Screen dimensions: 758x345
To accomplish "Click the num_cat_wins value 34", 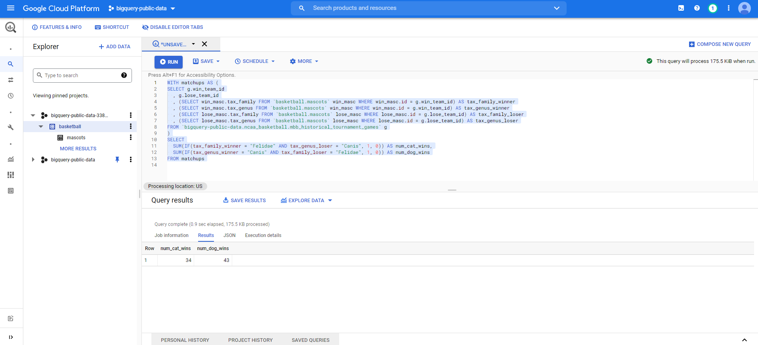I will click(189, 260).
